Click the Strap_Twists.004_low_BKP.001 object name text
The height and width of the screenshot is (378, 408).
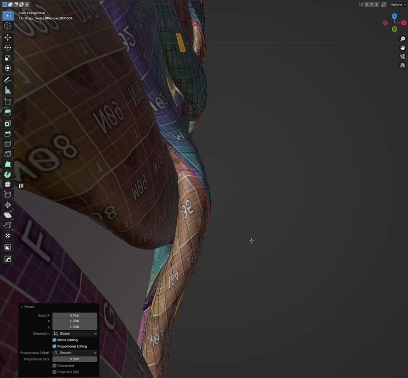[x=49, y=18]
